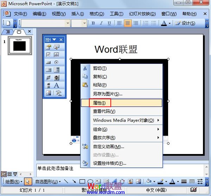The height and width of the screenshot is (196, 211).
Task: Open font name combo box
Action: point(46,23)
